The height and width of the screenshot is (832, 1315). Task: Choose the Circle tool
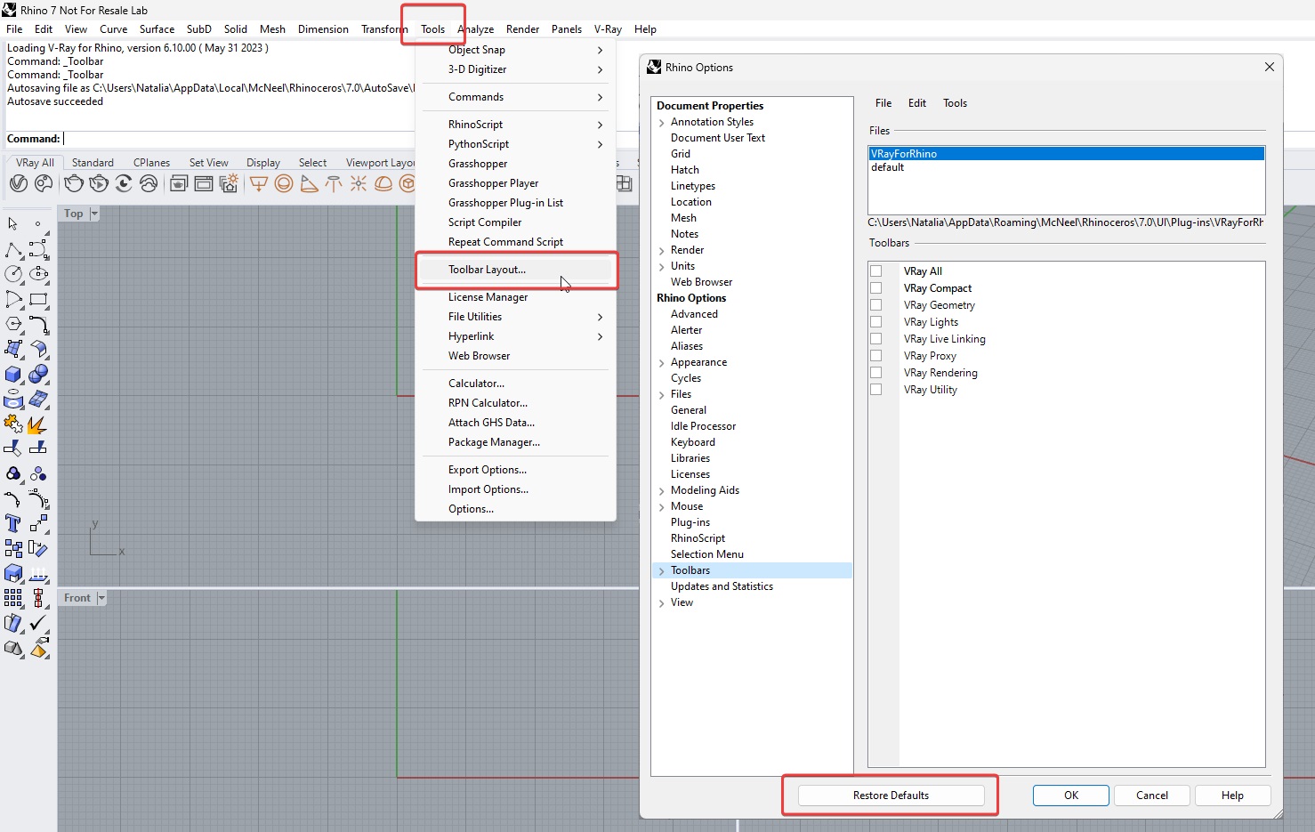[x=13, y=274]
